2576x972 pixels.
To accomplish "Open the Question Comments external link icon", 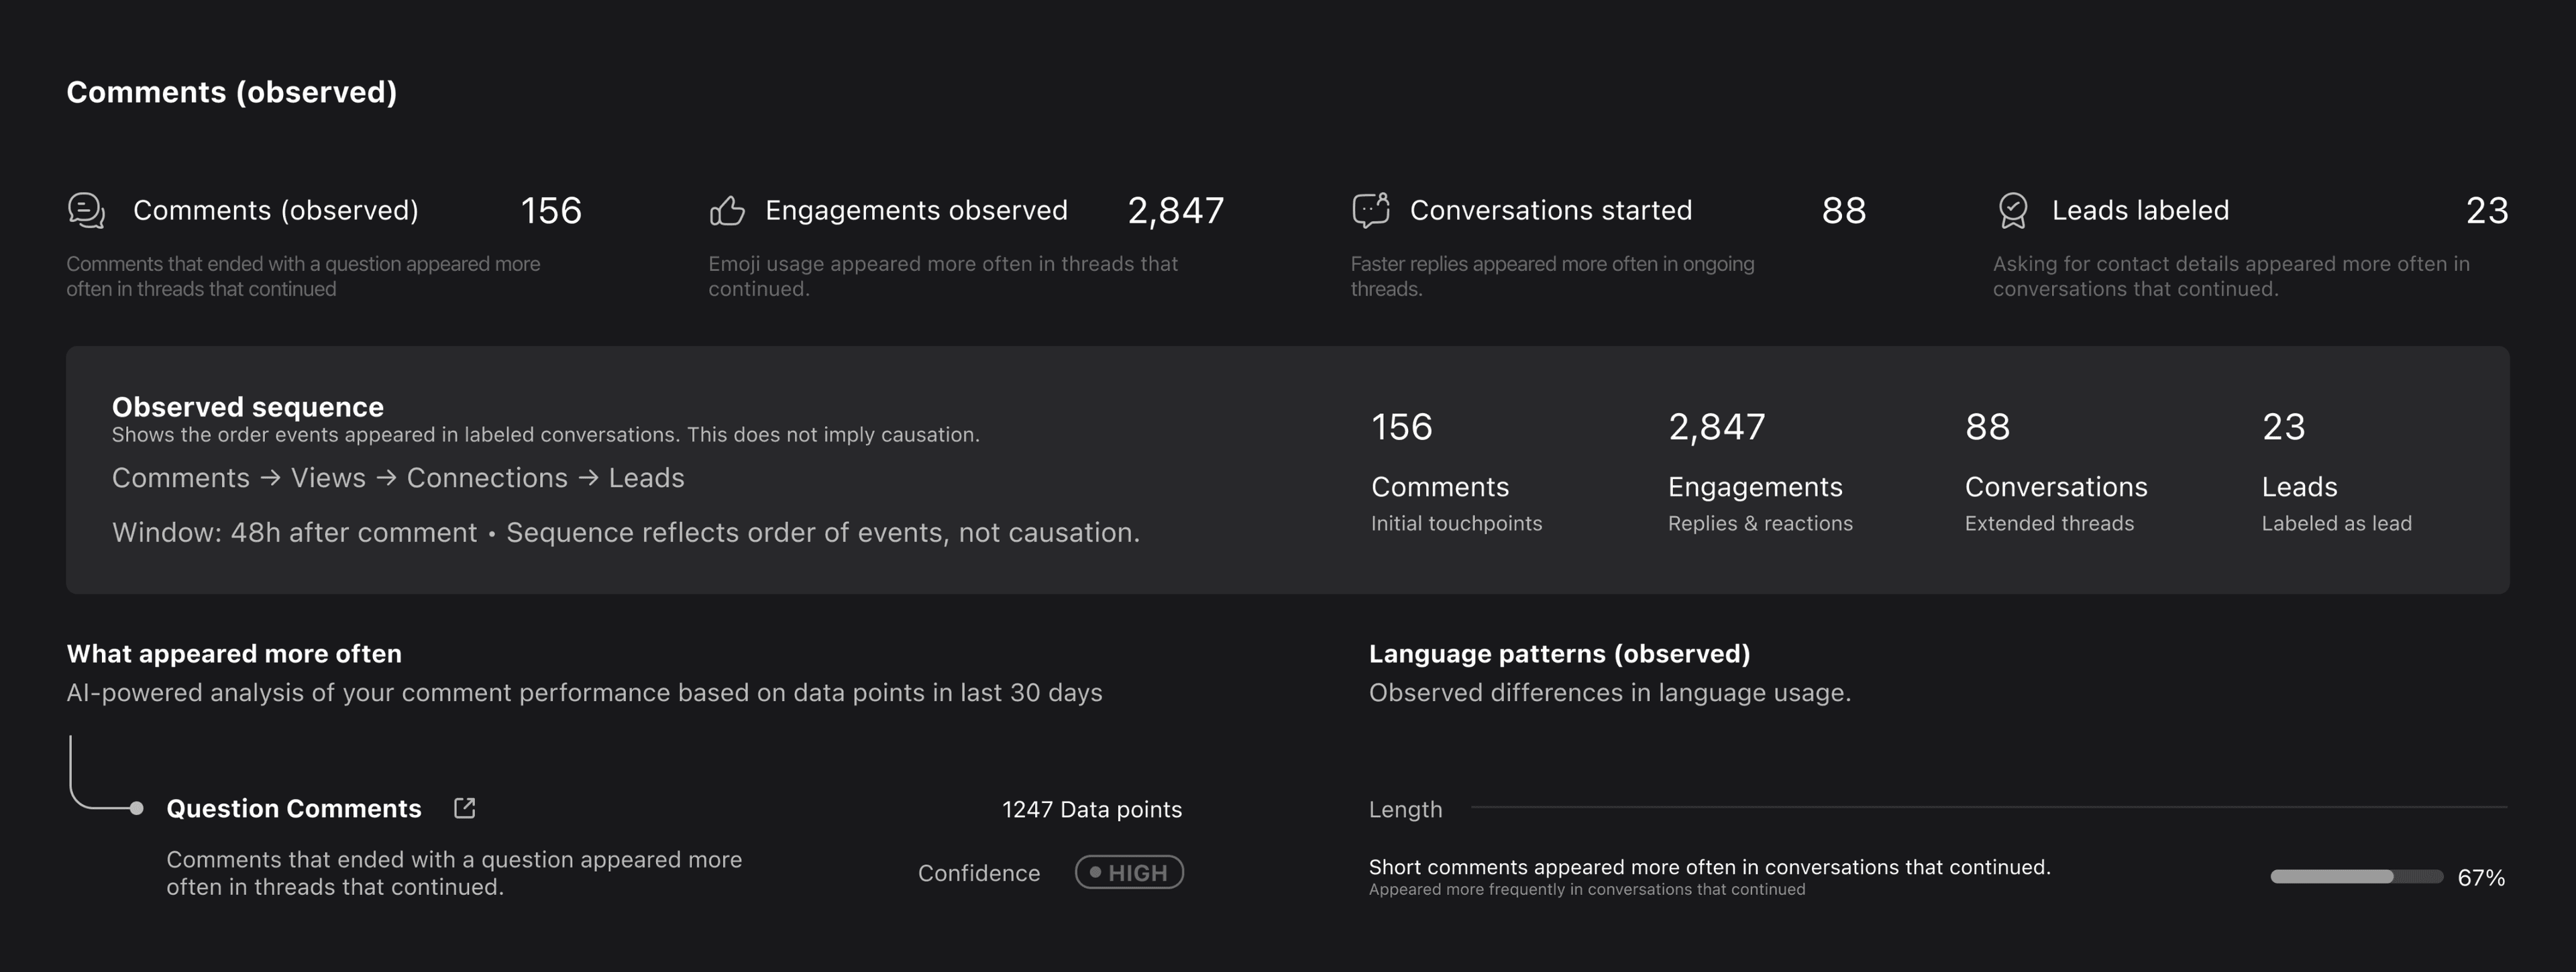I will click(465, 808).
